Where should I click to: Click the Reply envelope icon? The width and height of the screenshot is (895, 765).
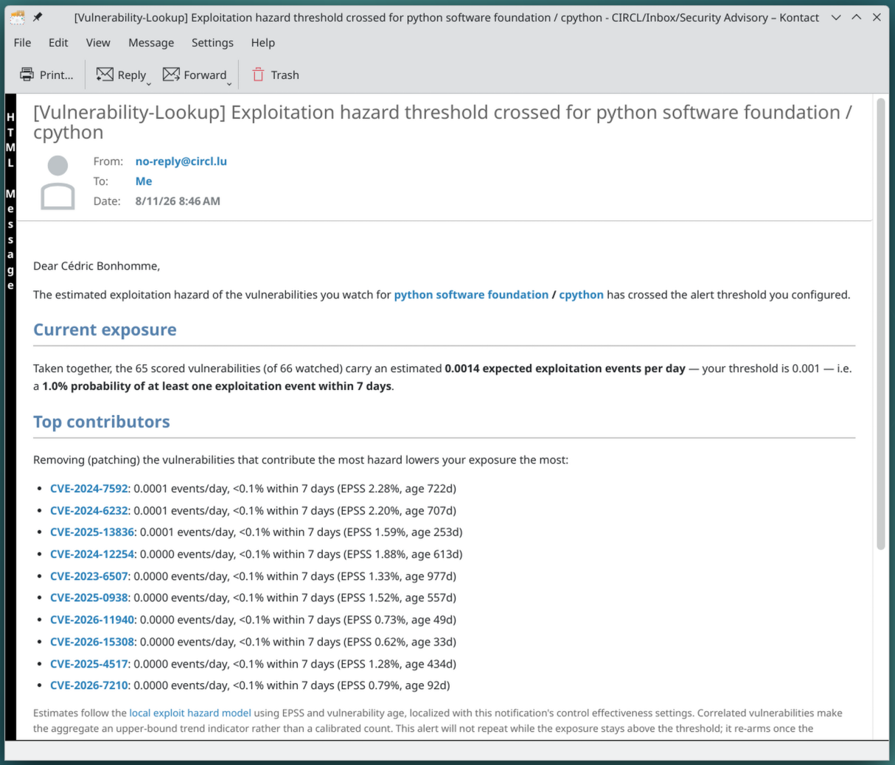coord(105,74)
